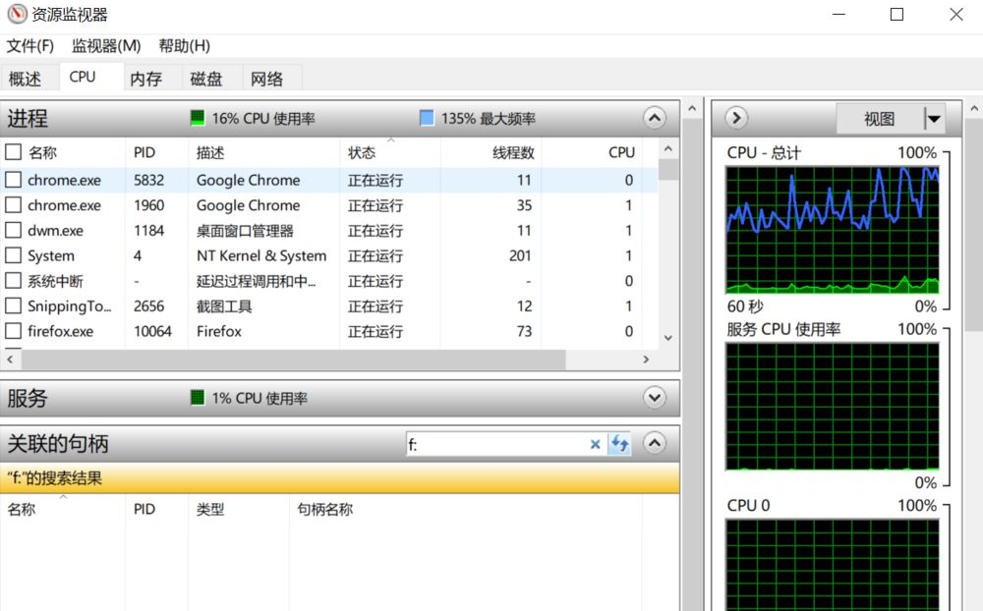Open the 视图 dropdown arrow

[934, 119]
